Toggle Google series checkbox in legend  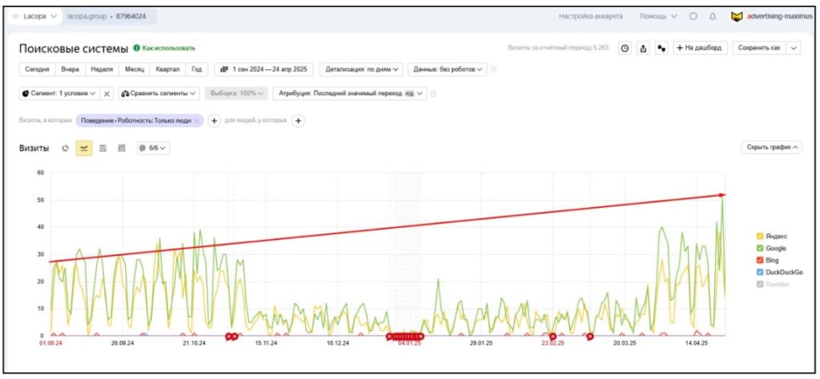pos(759,248)
